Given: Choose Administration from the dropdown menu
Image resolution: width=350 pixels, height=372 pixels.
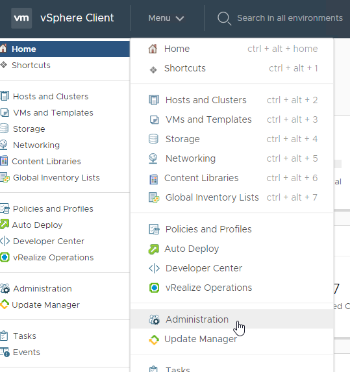Looking at the screenshot, I should [232, 319].
